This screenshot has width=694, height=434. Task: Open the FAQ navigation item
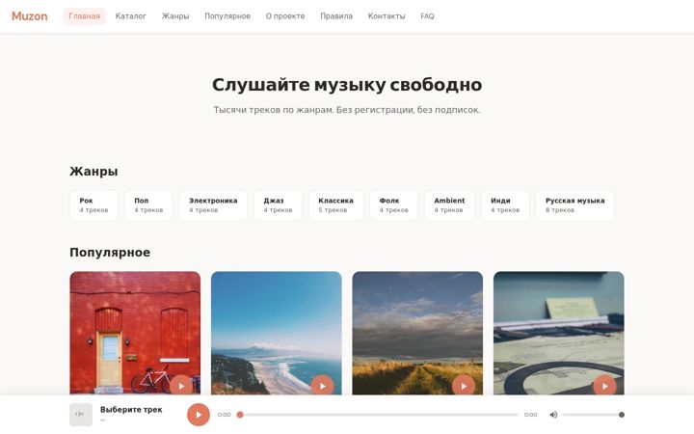click(x=427, y=16)
